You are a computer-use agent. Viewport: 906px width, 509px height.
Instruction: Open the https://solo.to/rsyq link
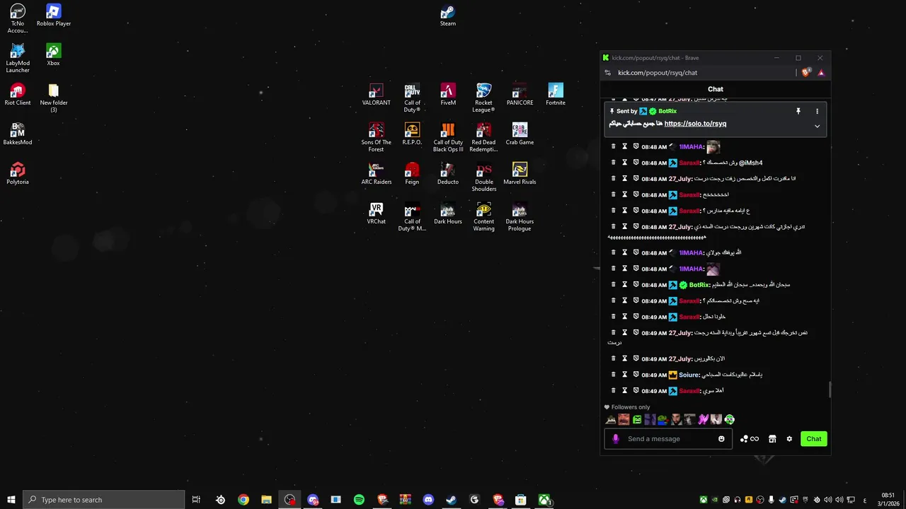tap(695, 124)
